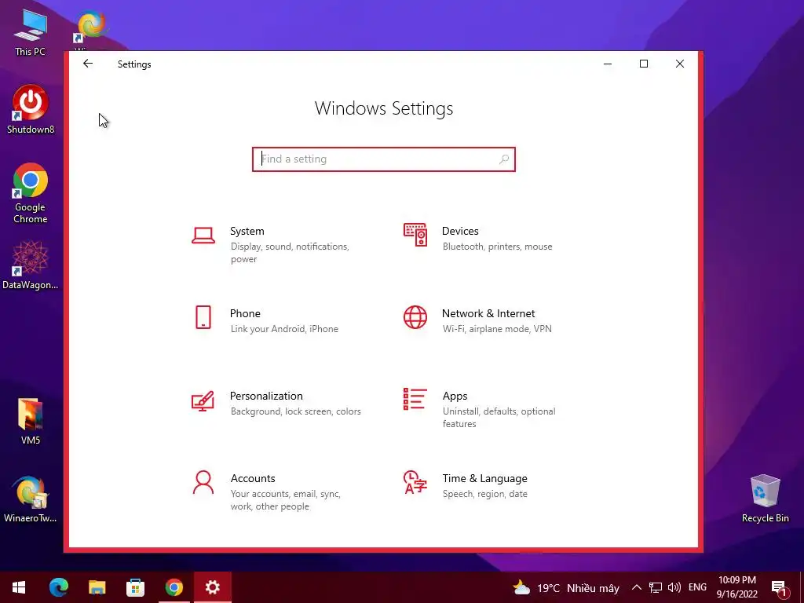Click the Settings gear taskbar button
804x603 pixels.
[212, 587]
